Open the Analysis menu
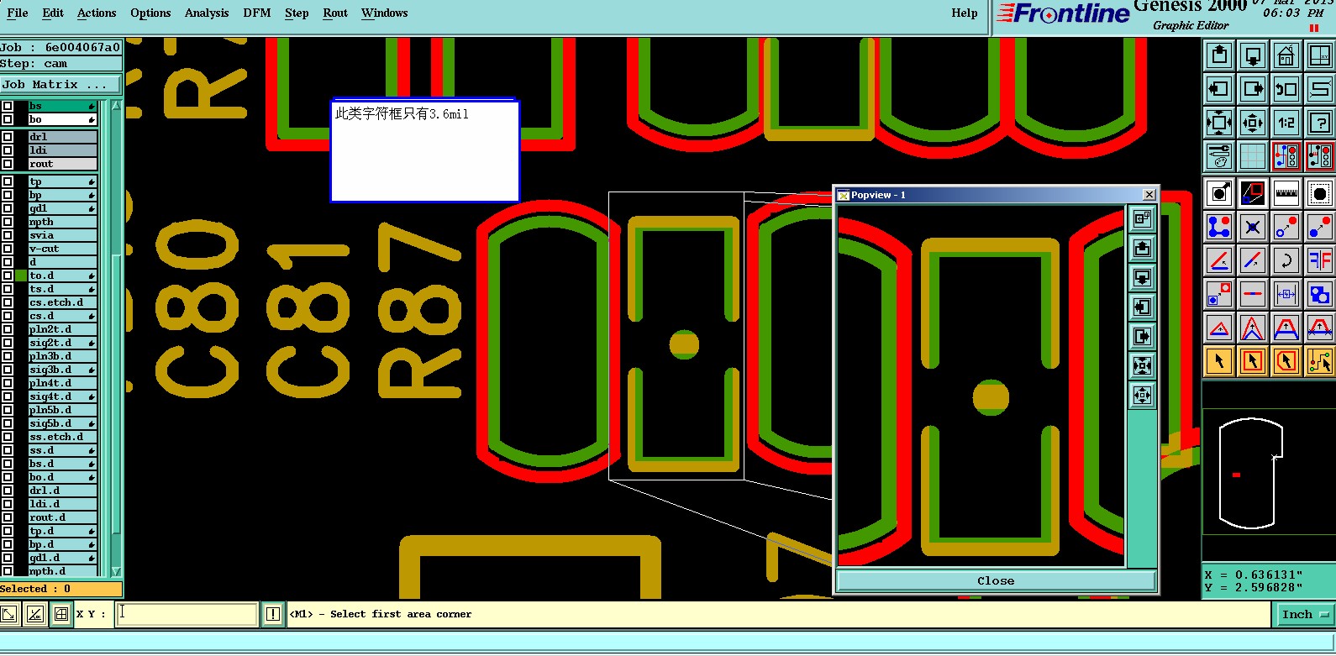This screenshot has height=656, width=1336. tap(207, 13)
